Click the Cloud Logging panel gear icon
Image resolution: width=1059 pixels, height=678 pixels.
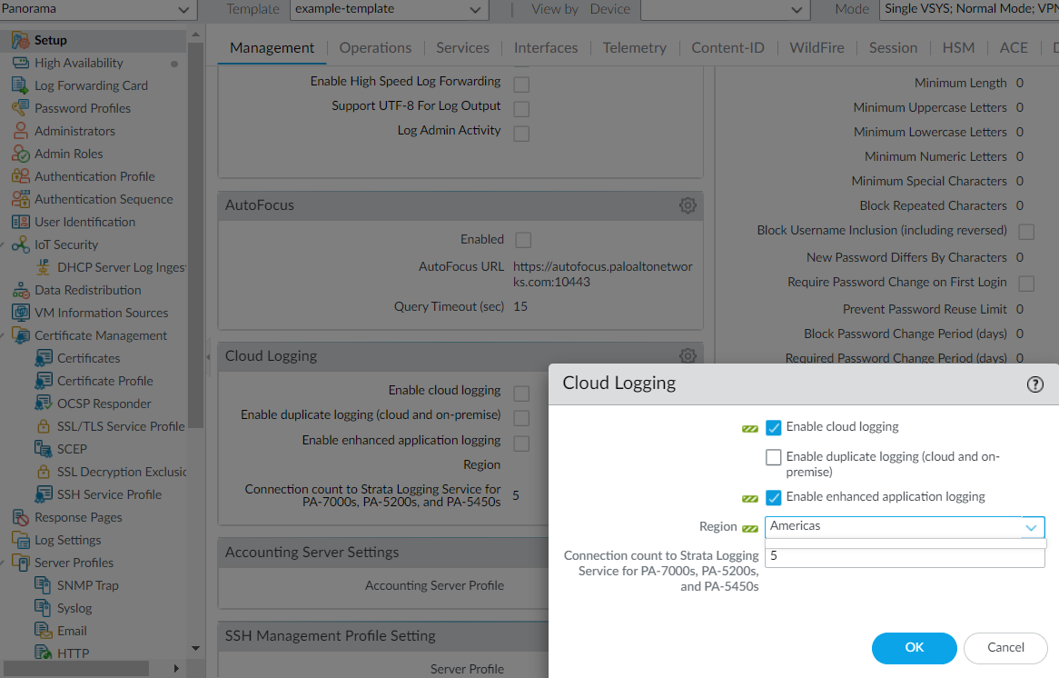688,355
